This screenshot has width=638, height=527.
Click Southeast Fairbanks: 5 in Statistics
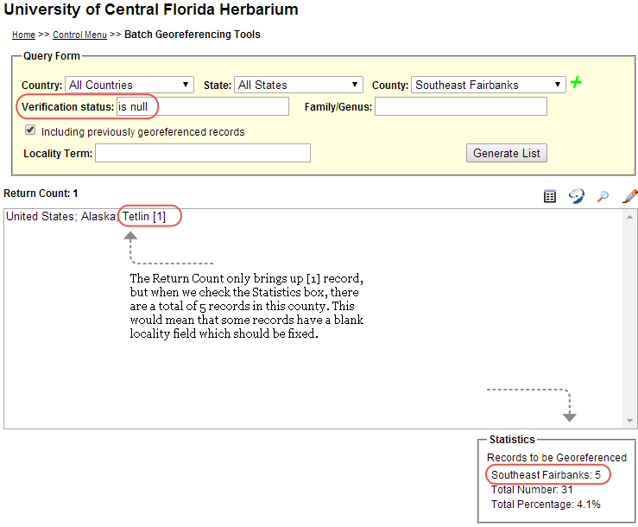point(546,475)
